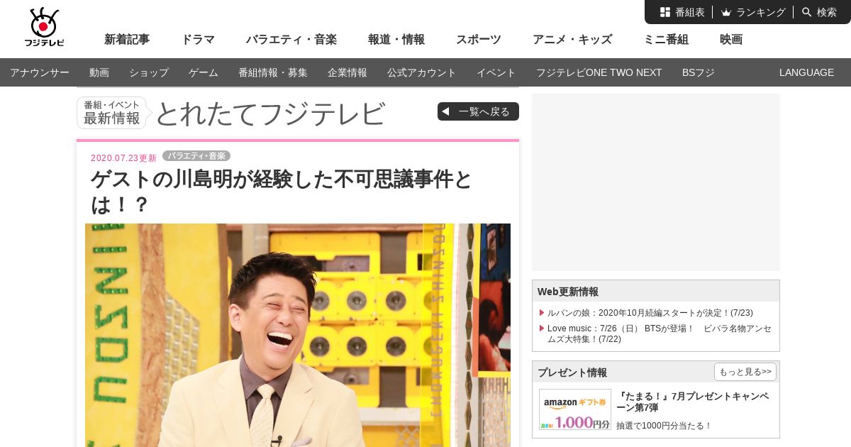Open バラエティ・音楽 menu
The height and width of the screenshot is (447, 851).
point(291,40)
